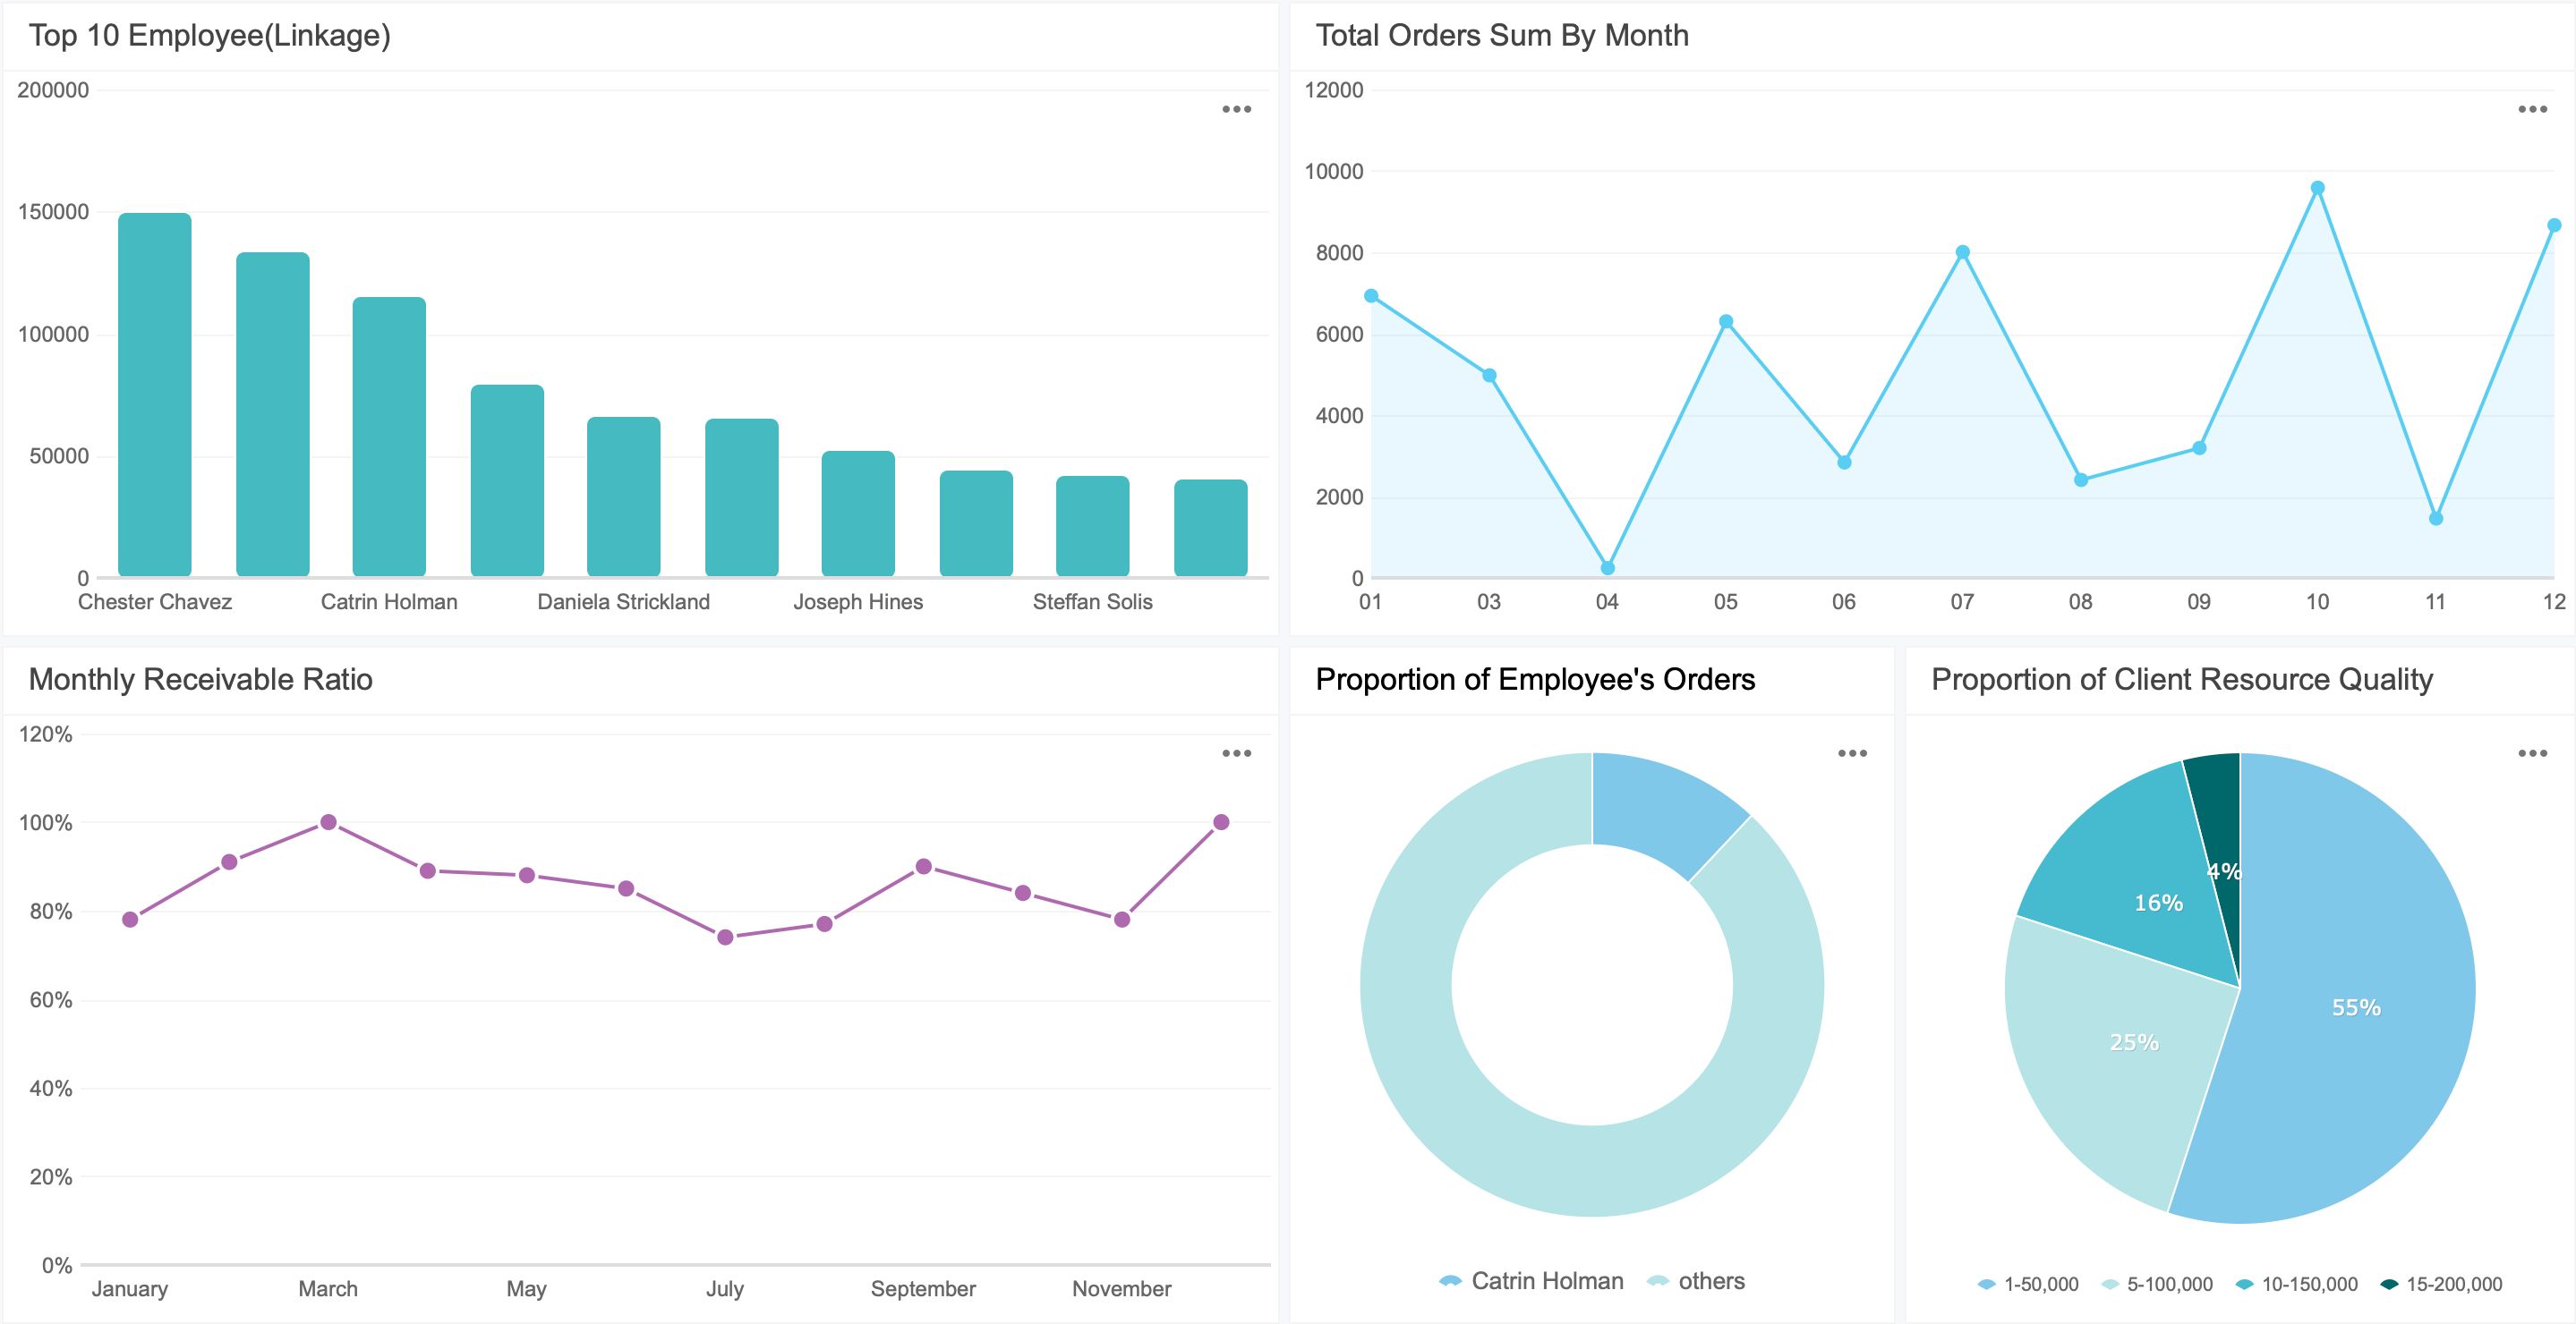Click the '200000' y-axis value
Viewport: 2576px width, 1324px height.
pos(53,90)
